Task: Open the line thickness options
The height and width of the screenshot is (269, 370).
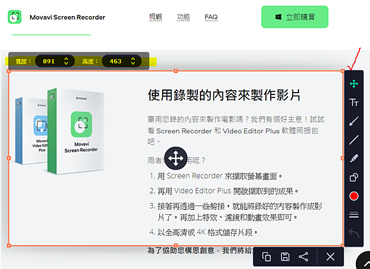Action: 354,215
